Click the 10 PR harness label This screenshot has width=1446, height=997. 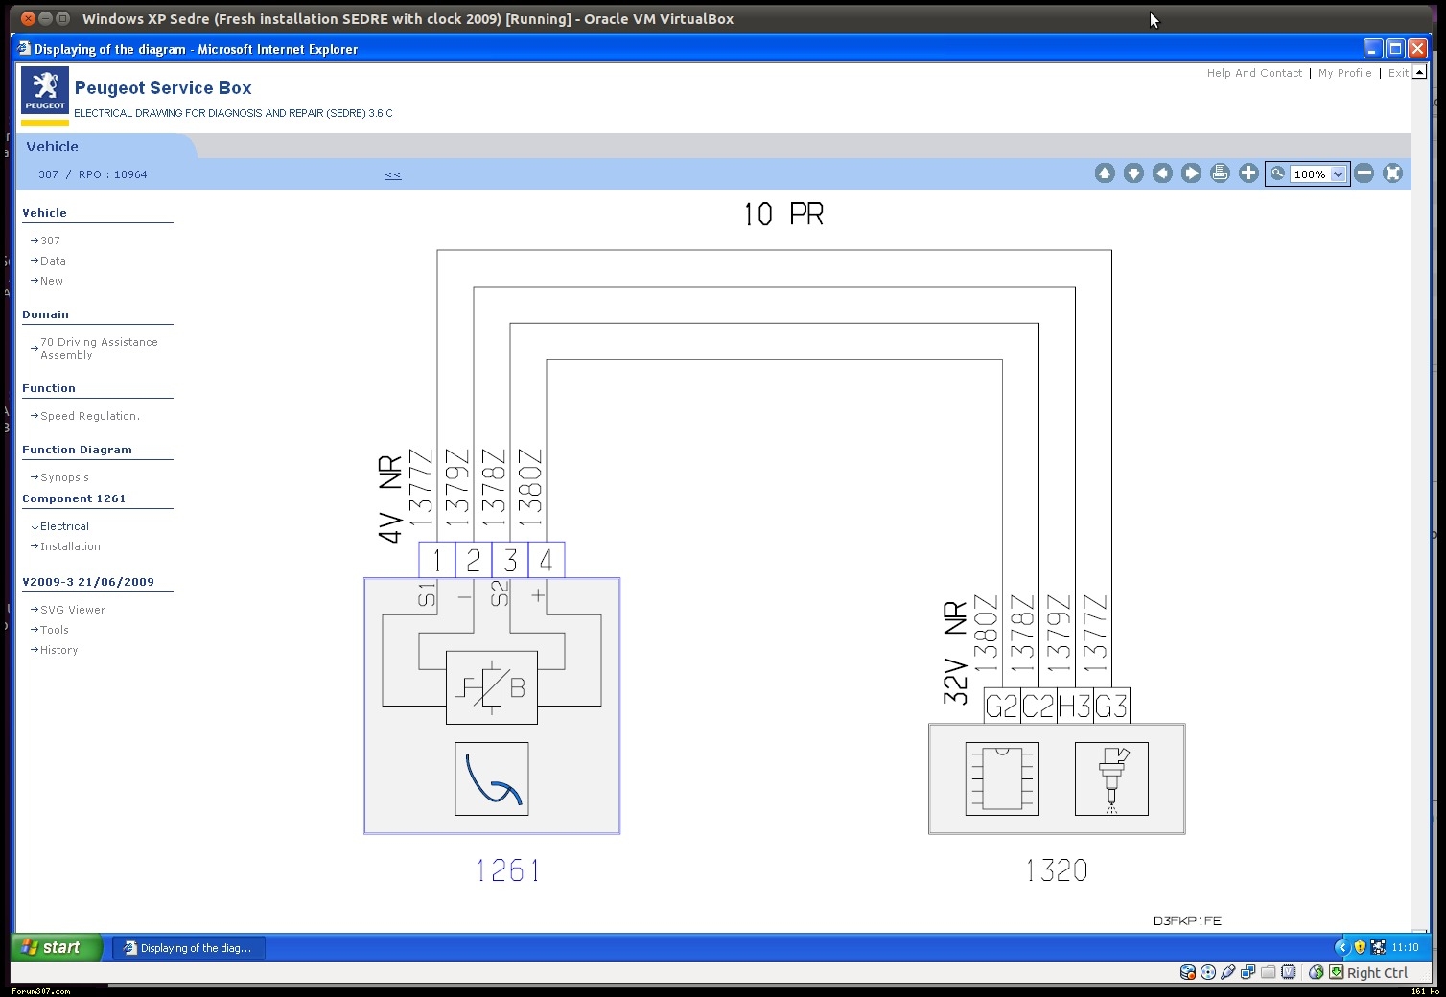[783, 214]
